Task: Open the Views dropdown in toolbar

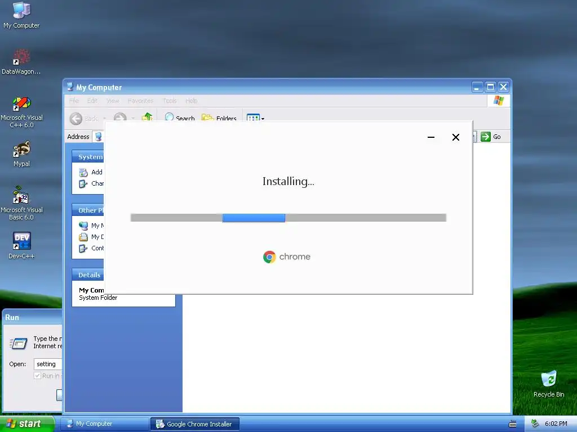Action: click(x=255, y=118)
